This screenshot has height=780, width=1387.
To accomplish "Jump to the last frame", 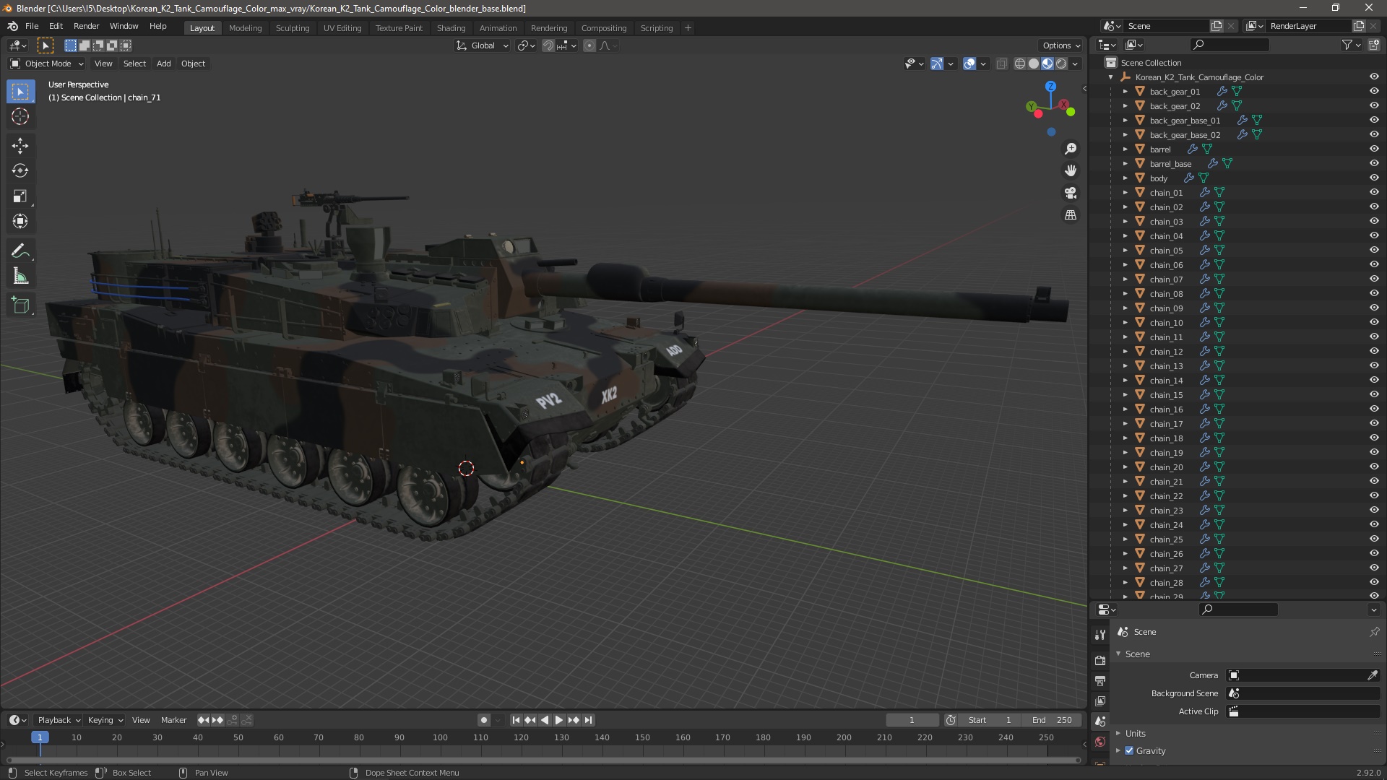I will [x=588, y=720].
